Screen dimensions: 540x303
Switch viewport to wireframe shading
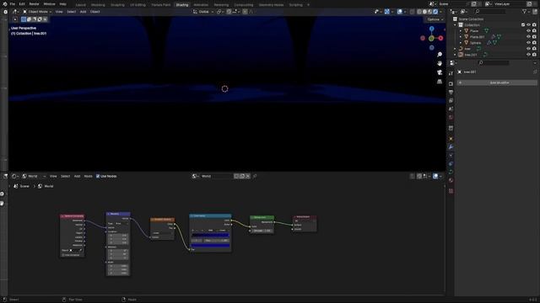pyautogui.click(x=419, y=12)
